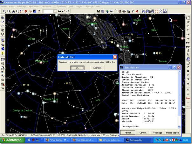Click the Lune moon symbol on chart

[170, 20]
